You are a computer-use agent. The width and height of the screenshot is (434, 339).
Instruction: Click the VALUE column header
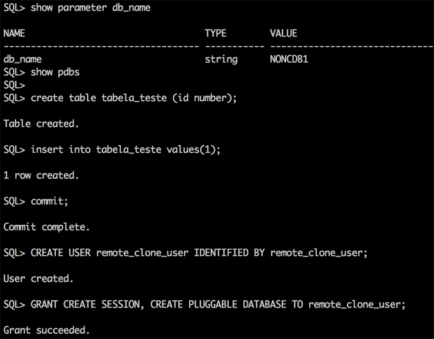(283, 33)
